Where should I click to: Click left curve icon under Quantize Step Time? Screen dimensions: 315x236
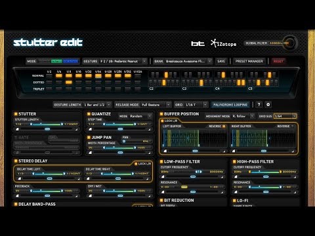click(90, 129)
